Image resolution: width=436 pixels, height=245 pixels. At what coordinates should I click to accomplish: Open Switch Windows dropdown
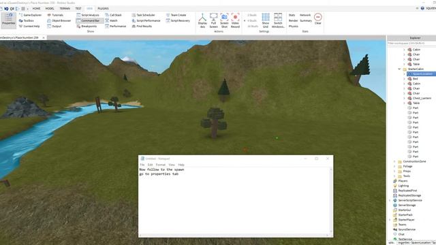(x=278, y=20)
